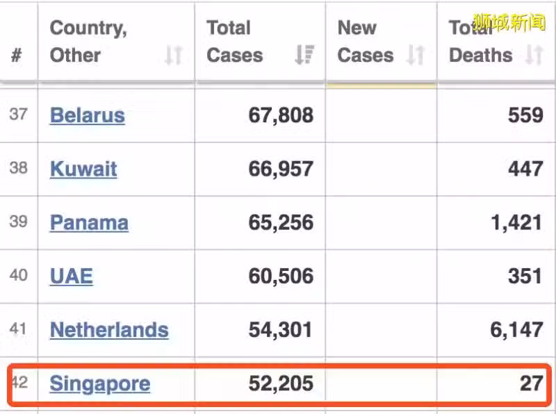Click Belarus total cases 67,808 cell

pos(260,115)
